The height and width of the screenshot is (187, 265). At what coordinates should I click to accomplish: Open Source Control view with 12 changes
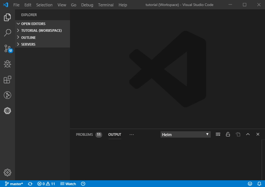[8, 49]
